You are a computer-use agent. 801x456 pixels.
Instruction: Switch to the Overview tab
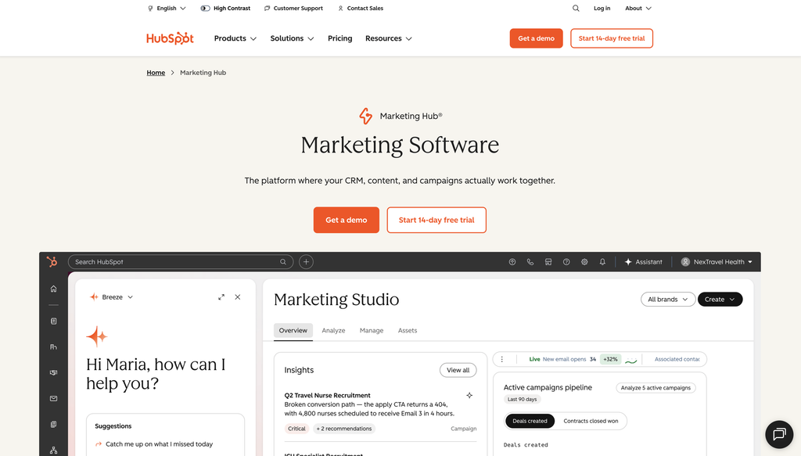point(293,331)
